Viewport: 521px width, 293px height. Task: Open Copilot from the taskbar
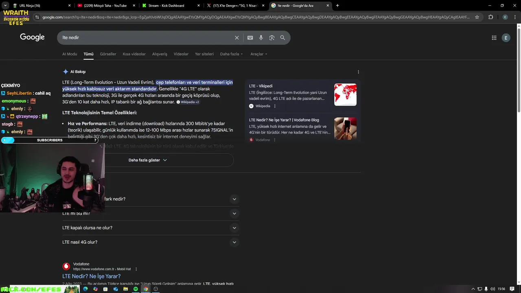click(95, 289)
